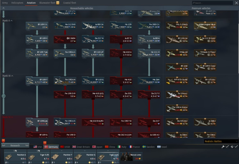
Task: Toggle the last checkmark at bottom right
Action: pos(236,147)
